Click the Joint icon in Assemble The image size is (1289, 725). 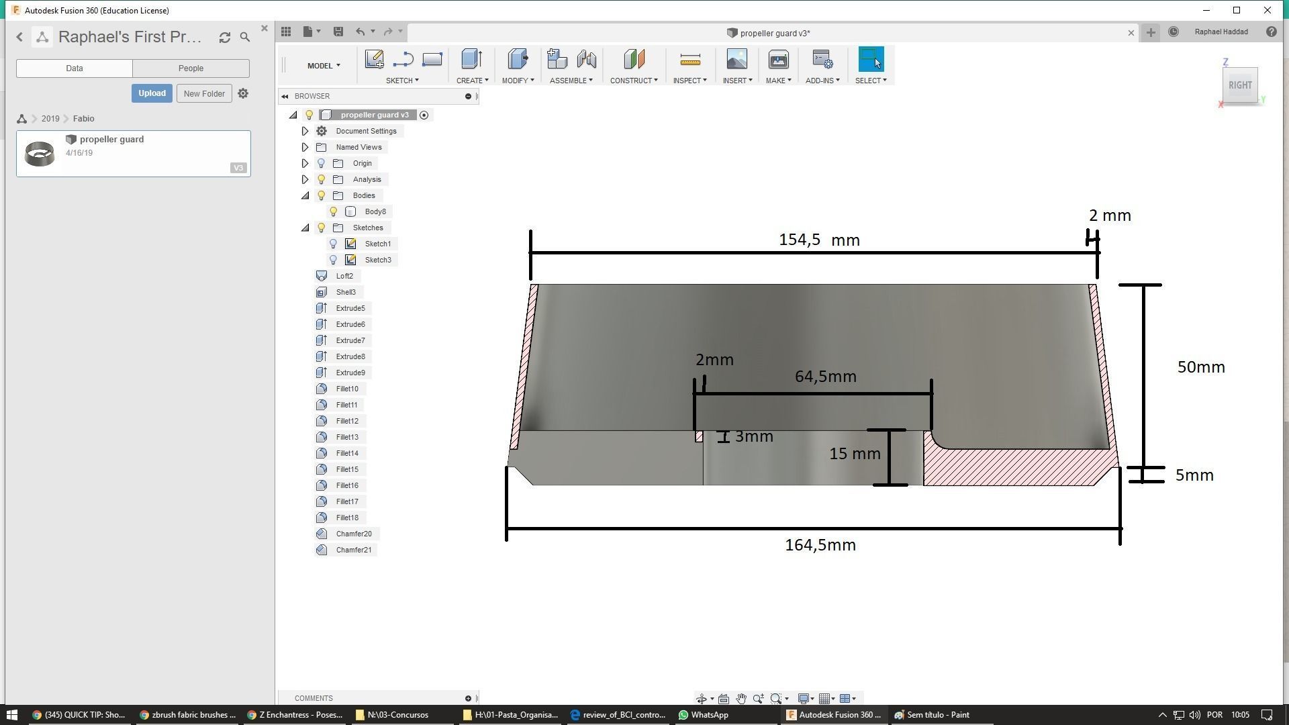pos(586,60)
